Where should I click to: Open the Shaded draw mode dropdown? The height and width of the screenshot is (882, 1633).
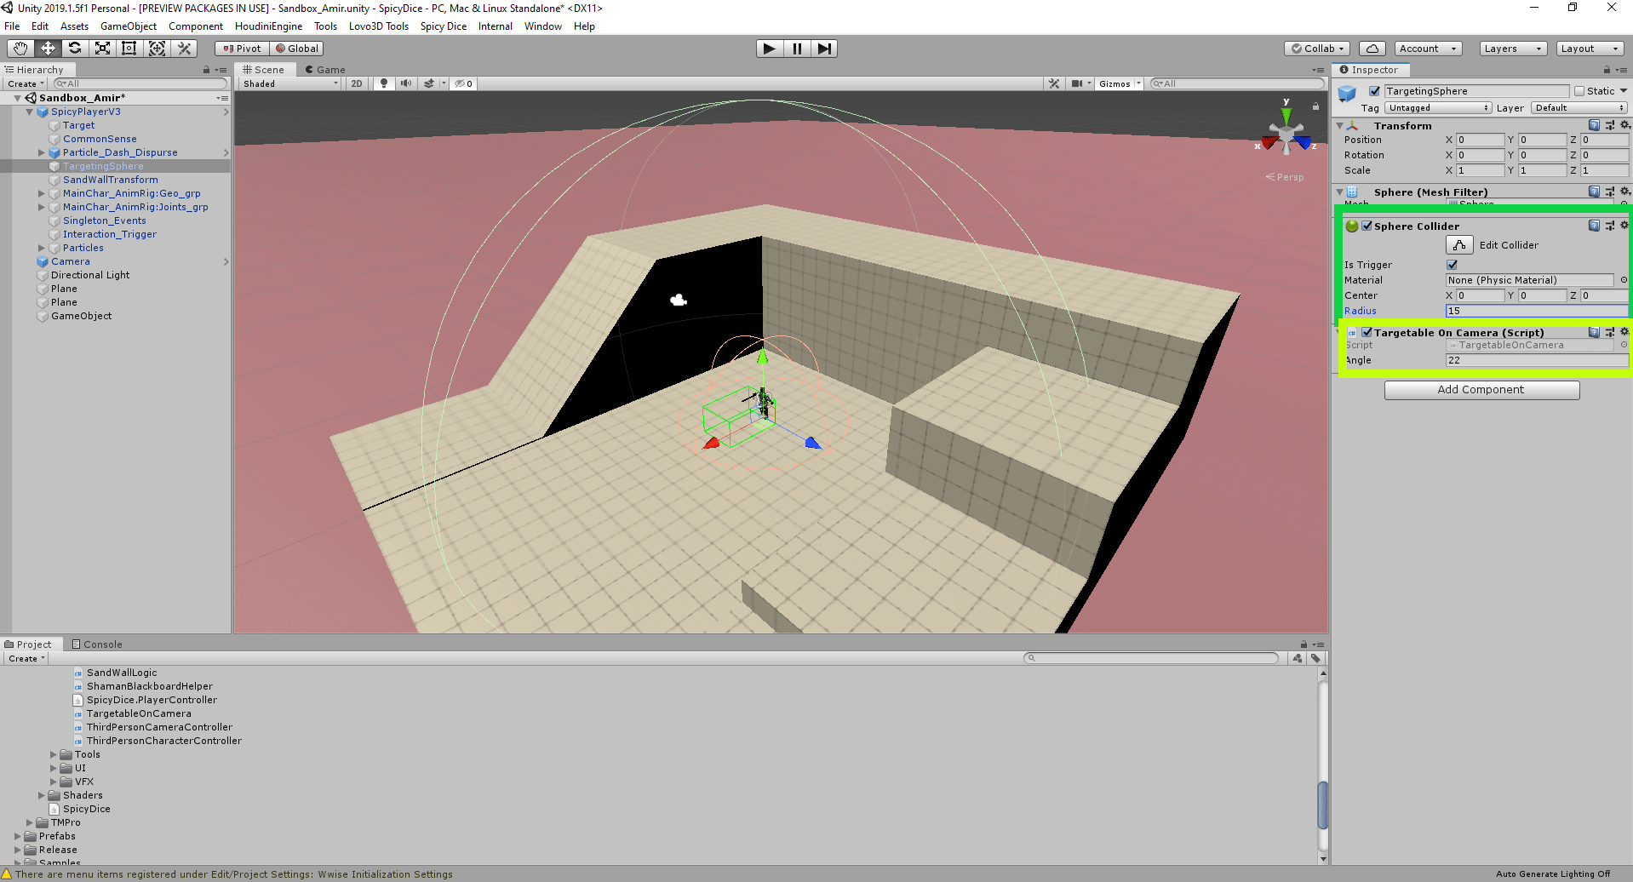[x=287, y=83]
